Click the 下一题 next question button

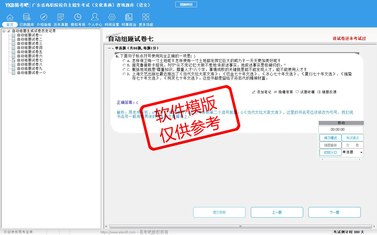pos(334,212)
